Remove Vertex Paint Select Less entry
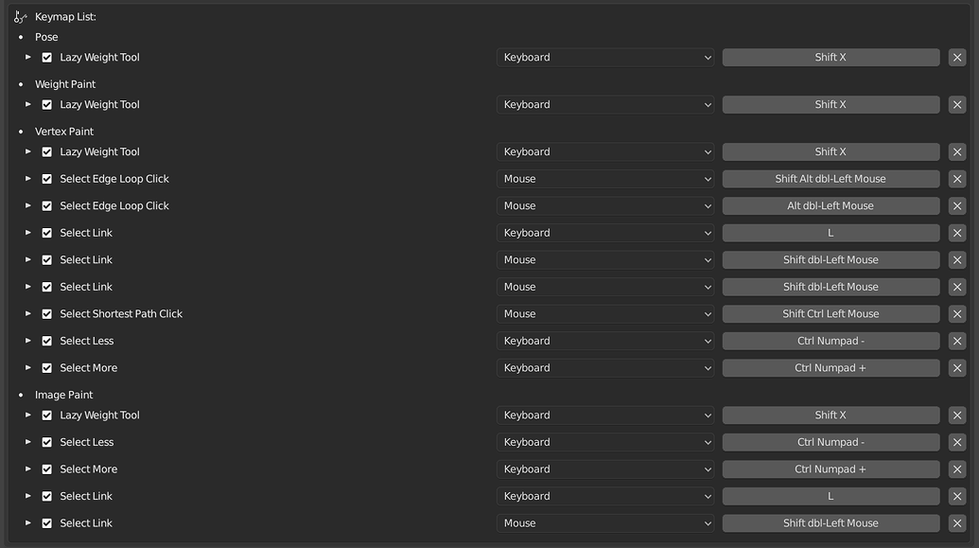 pos(957,341)
